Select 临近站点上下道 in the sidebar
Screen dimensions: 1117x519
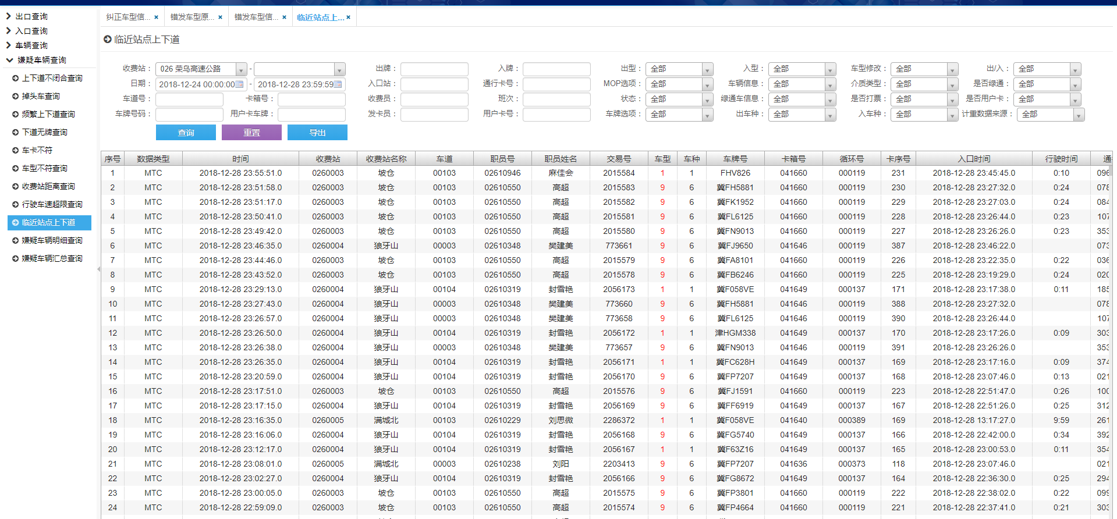tap(49, 222)
